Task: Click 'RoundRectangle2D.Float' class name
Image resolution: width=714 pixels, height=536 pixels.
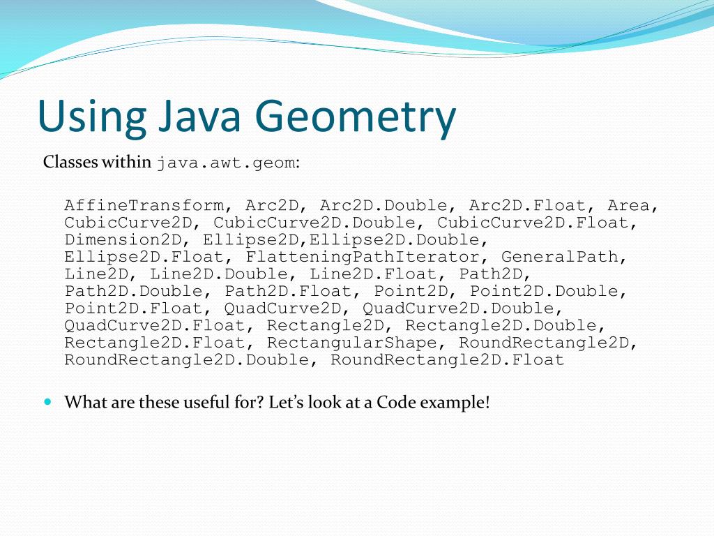Action: [x=448, y=360]
